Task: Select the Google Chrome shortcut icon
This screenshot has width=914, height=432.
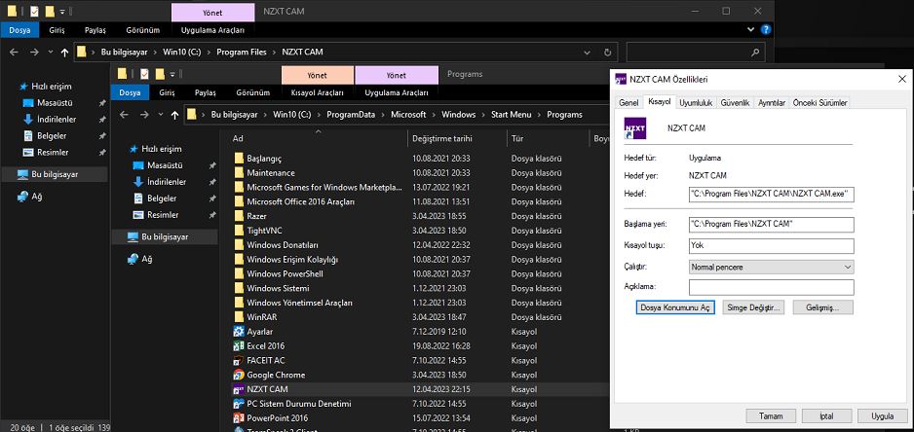Action: (239, 375)
